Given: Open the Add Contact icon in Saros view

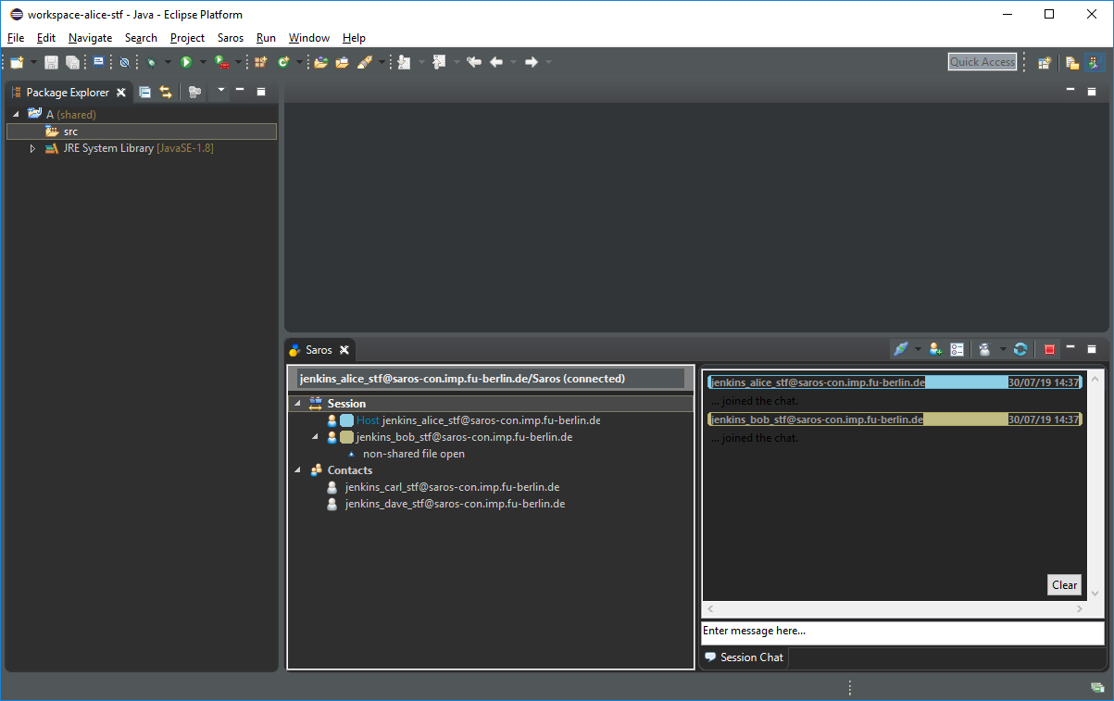Looking at the screenshot, I should click(934, 349).
